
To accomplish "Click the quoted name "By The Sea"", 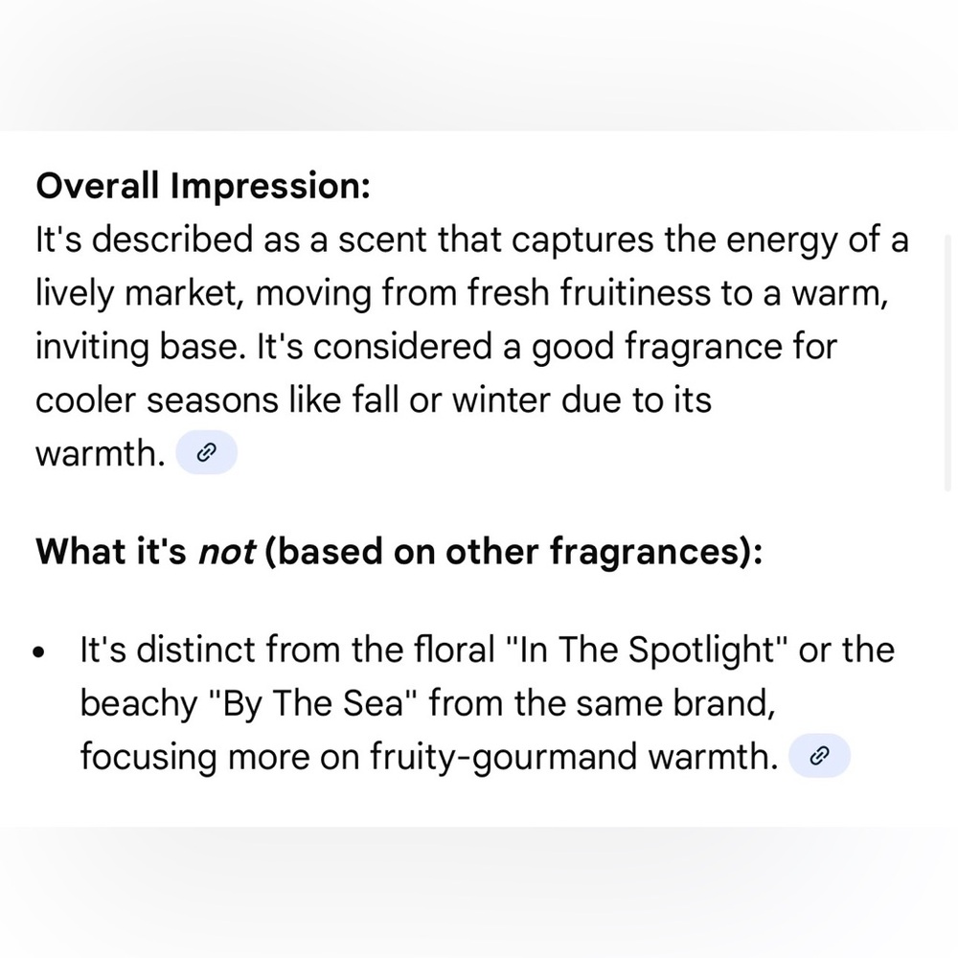I will (x=313, y=702).
